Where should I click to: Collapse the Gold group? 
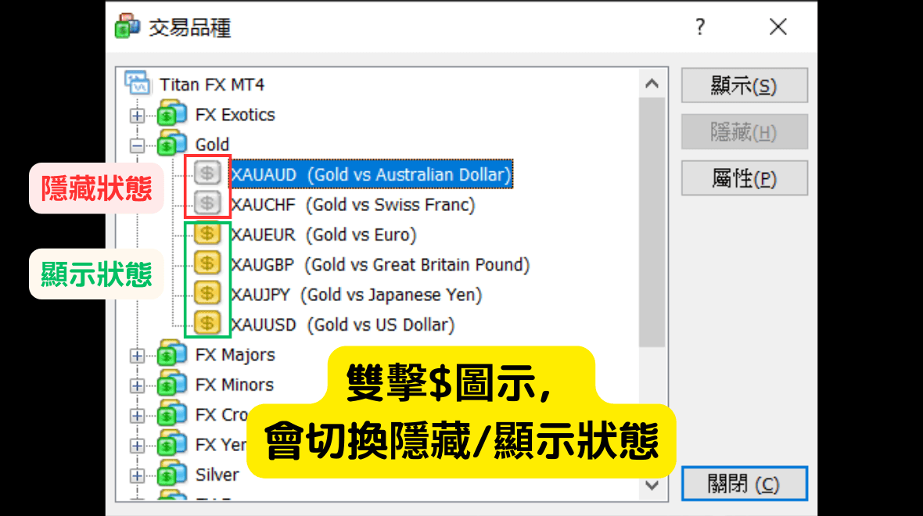(x=138, y=145)
